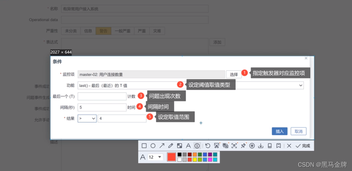Image resolution: width=352 pixels, height=171 pixels.
Task: Start screen recording with the record icon
Action: point(252,146)
